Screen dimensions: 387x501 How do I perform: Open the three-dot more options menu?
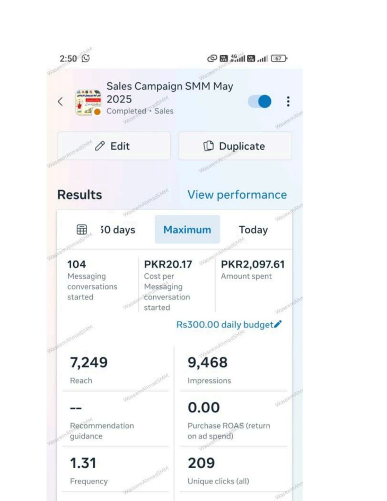[288, 101]
